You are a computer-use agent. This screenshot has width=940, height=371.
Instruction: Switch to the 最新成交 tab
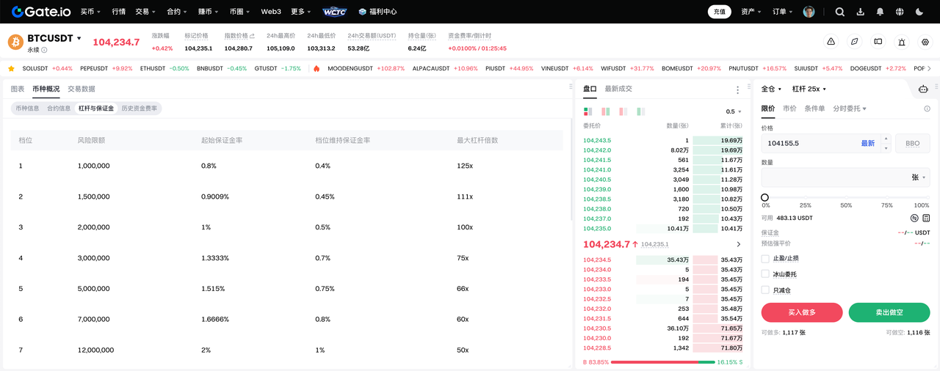coord(618,89)
